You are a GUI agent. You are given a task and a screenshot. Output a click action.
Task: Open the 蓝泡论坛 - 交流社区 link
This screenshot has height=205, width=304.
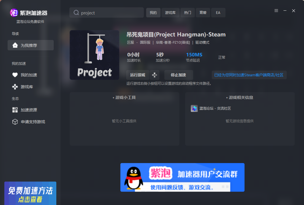click(215, 108)
